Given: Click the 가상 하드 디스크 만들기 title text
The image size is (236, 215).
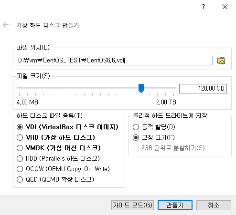Looking at the screenshot, I should click(x=48, y=25).
